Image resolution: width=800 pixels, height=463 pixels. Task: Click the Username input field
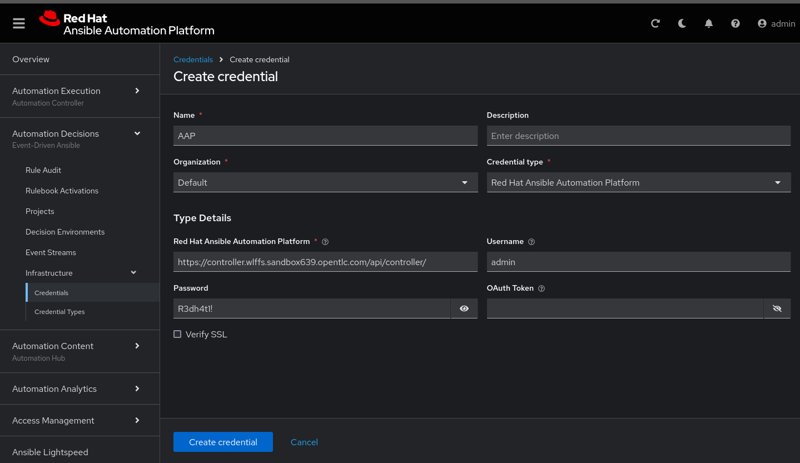639,262
